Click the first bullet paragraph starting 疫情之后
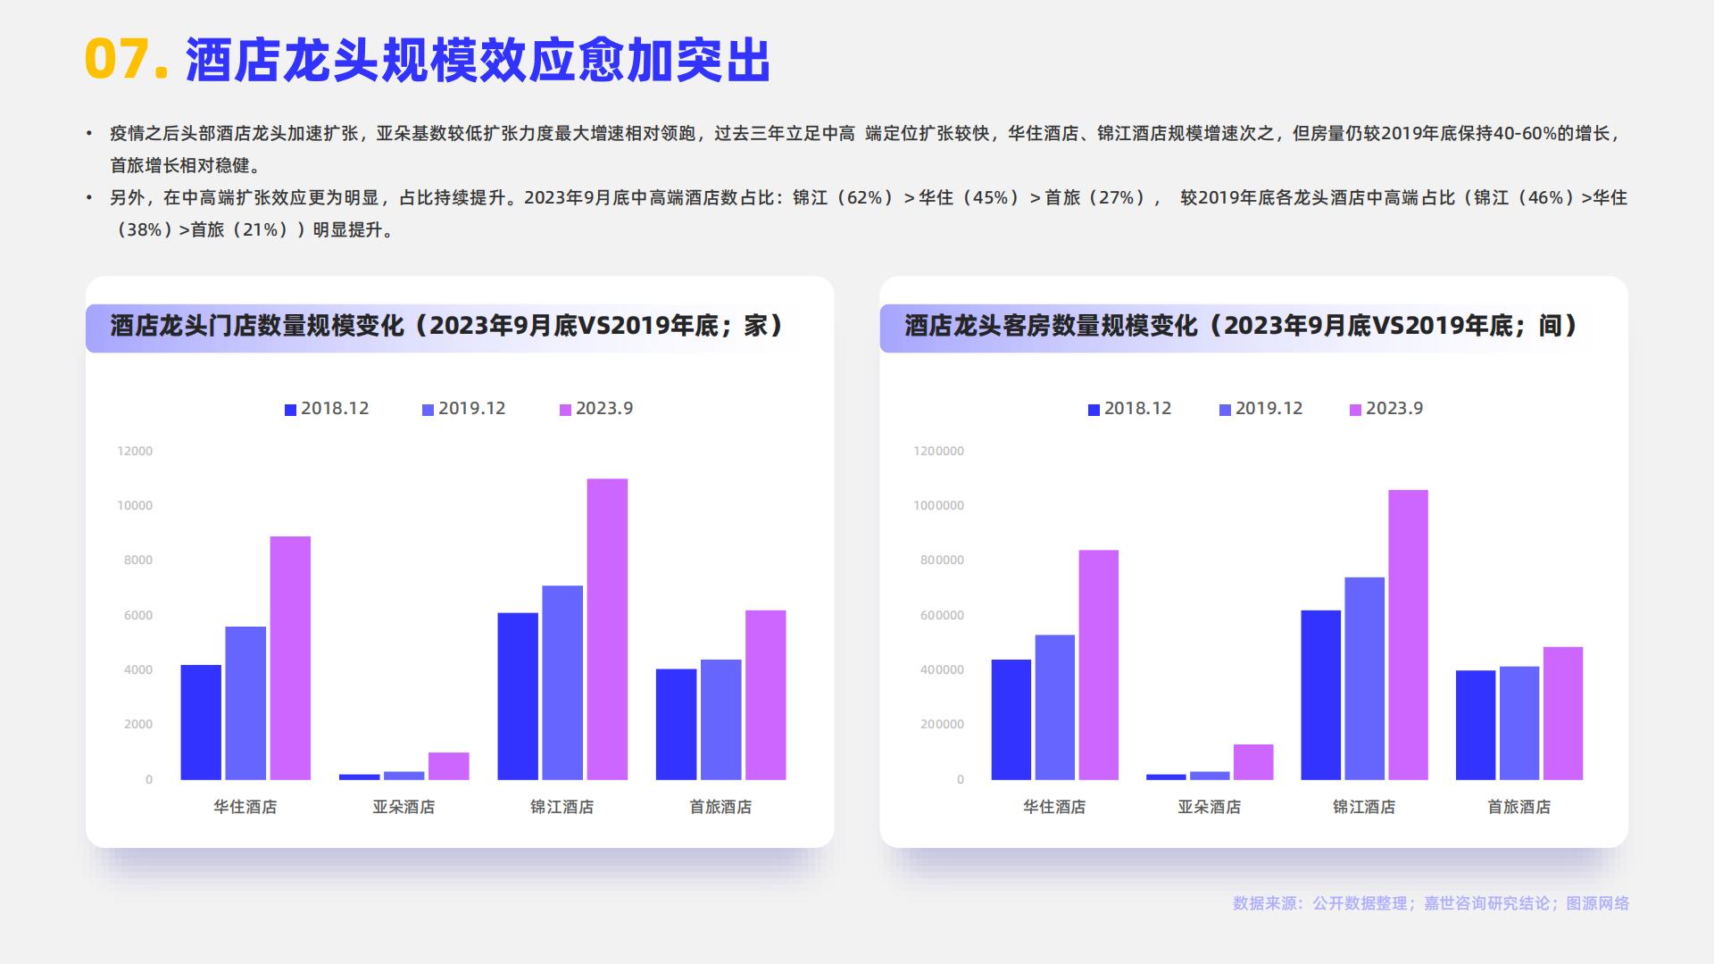The height and width of the screenshot is (964, 1714). (864, 149)
